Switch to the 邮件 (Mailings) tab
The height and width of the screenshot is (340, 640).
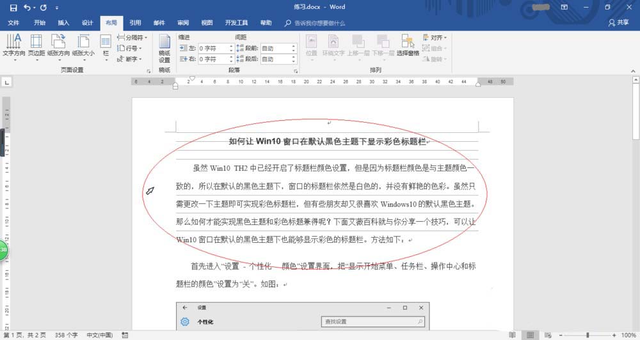click(x=159, y=23)
